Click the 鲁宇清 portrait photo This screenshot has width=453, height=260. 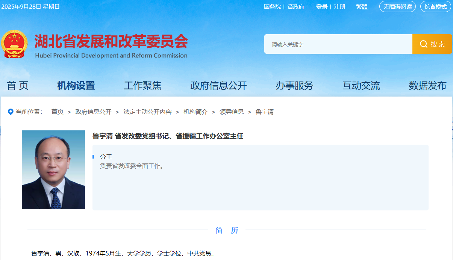53,170
